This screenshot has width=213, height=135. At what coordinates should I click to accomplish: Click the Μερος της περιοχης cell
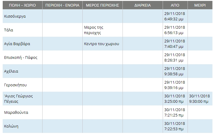click(x=102, y=30)
